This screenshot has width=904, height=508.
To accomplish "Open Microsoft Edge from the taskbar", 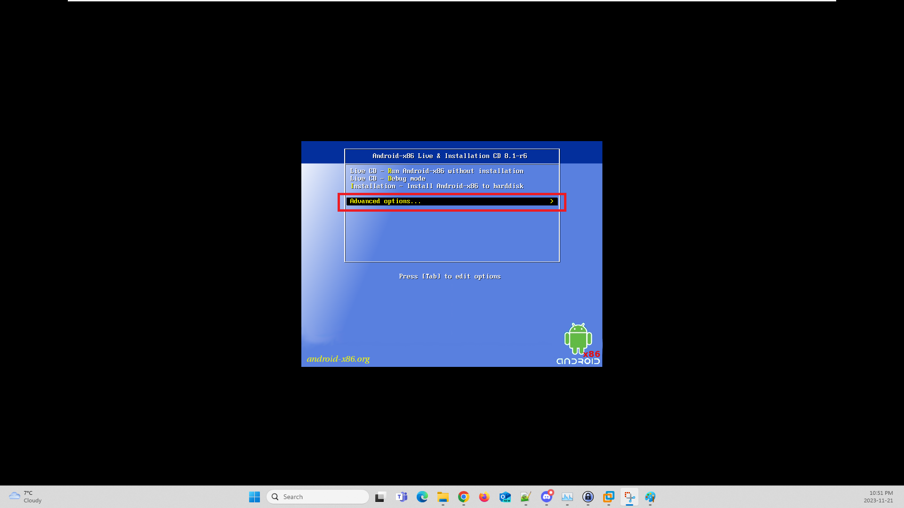I will tap(422, 497).
